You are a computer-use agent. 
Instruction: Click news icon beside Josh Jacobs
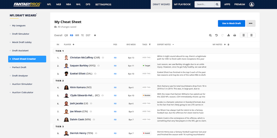pyautogui.click(x=91, y=103)
